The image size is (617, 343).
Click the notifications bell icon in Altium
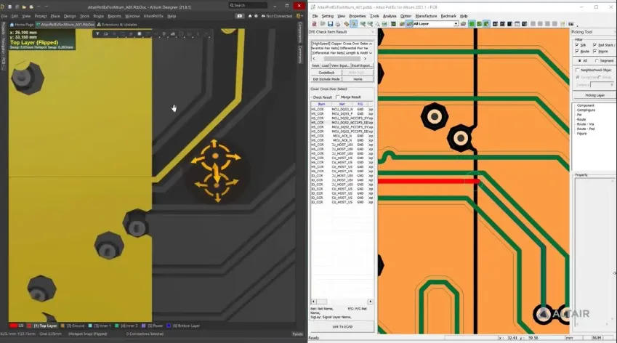250,16
